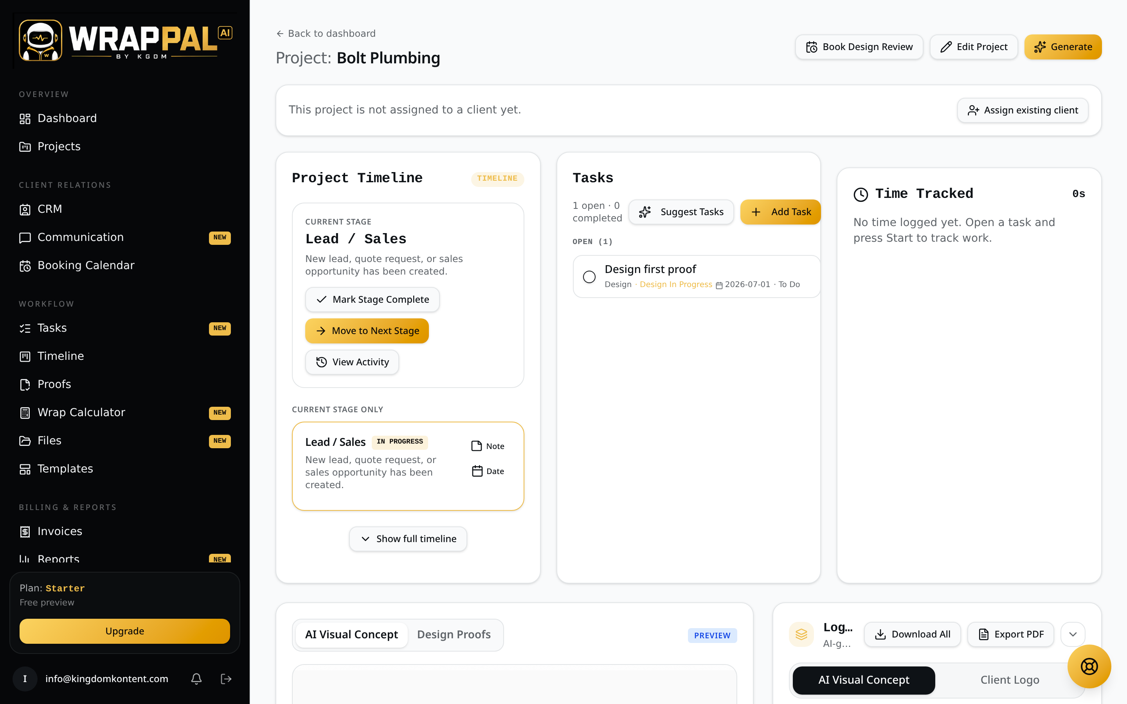Click the Design In Progress status label
The image size is (1127, 704).
(676, 284)
